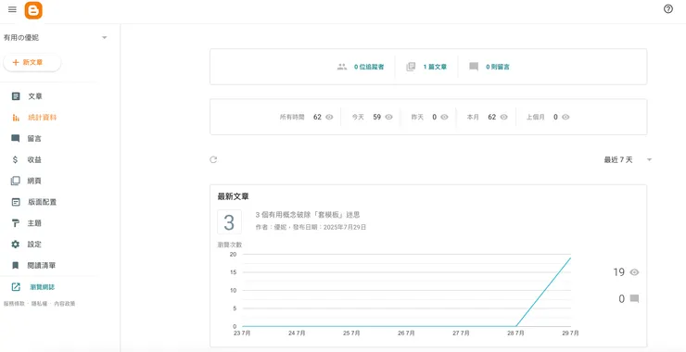Follow the 瀏覽網誌 view blog link

click(43, 287)
